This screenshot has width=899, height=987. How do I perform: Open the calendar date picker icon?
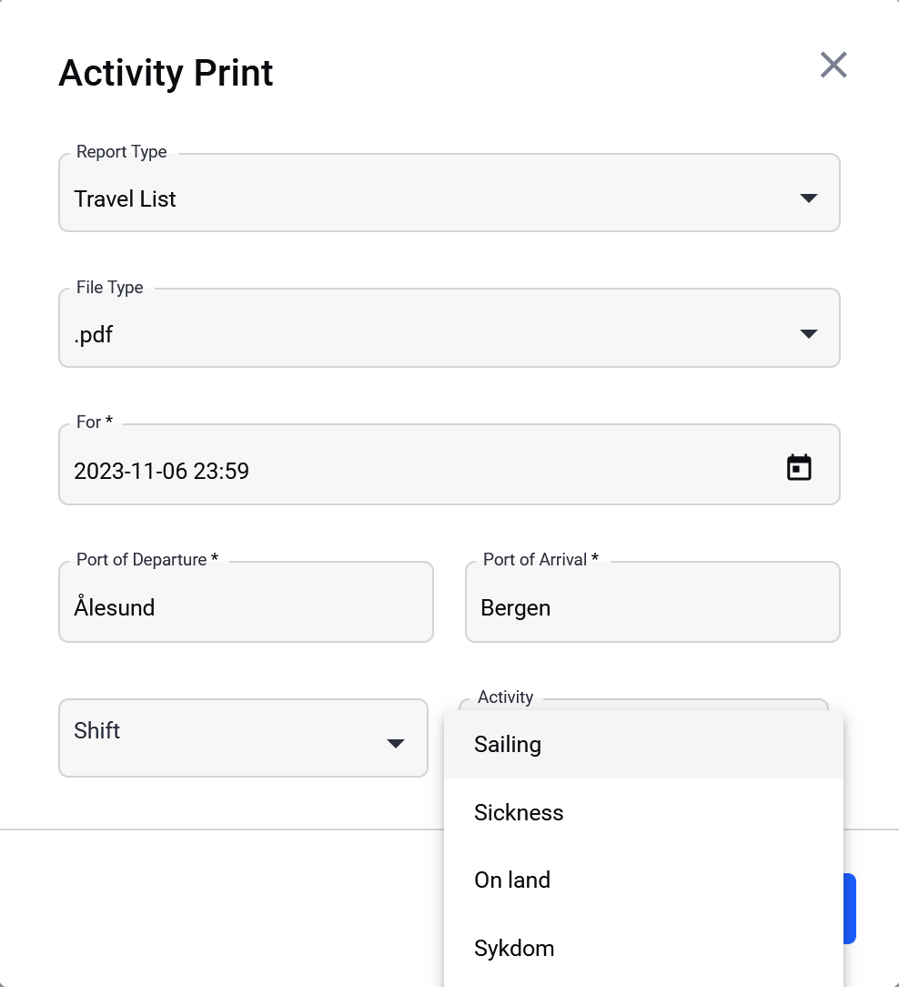click(799, 468)
